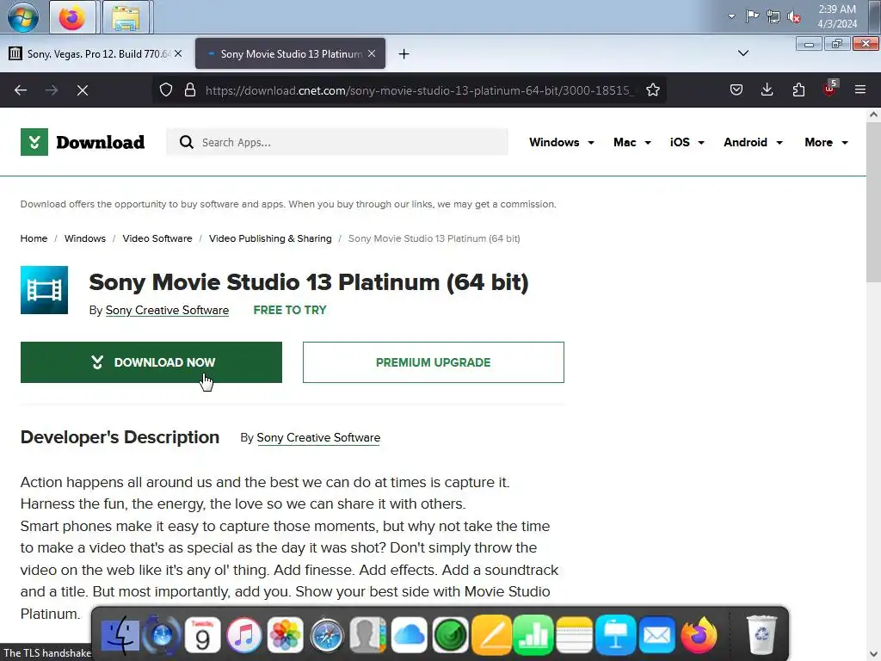Open the green radar dock icon
The image size is (881, 661).
tap(450, 636)
